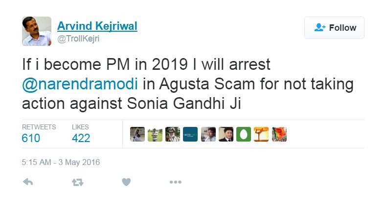This screenshot has width=387, height=206.
Task: Click the @TrollKejri handle
Action: click(x=78, y=39)
